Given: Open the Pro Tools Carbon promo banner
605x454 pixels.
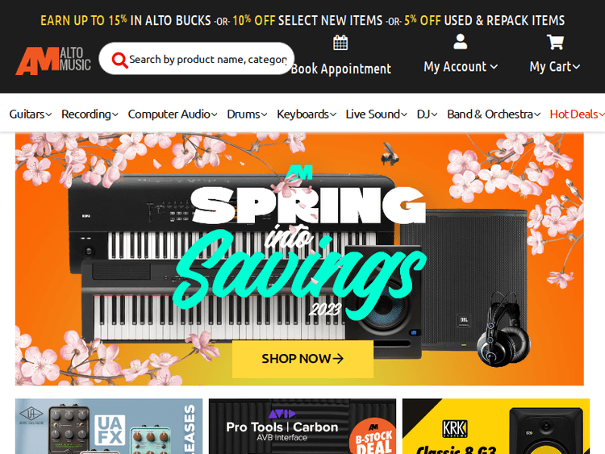Looking at the screenshot, I should coord(302,427).
